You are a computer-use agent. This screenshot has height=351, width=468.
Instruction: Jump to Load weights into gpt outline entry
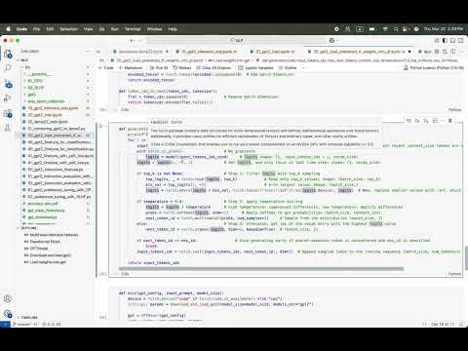(45, 262)
